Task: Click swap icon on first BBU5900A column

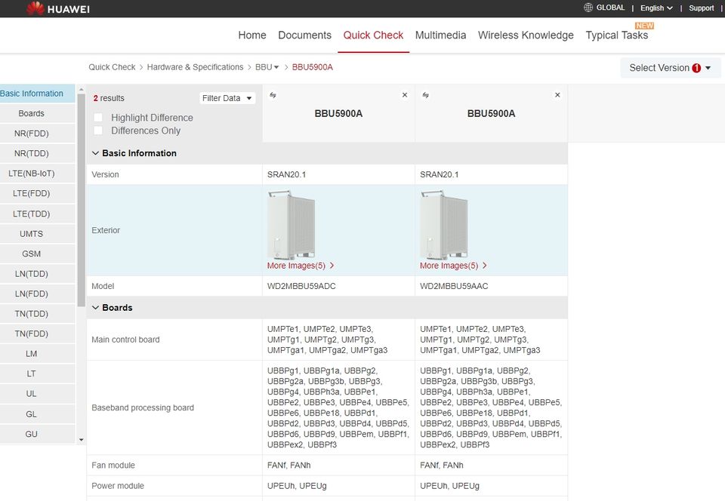Action: (x=273, y=95)
